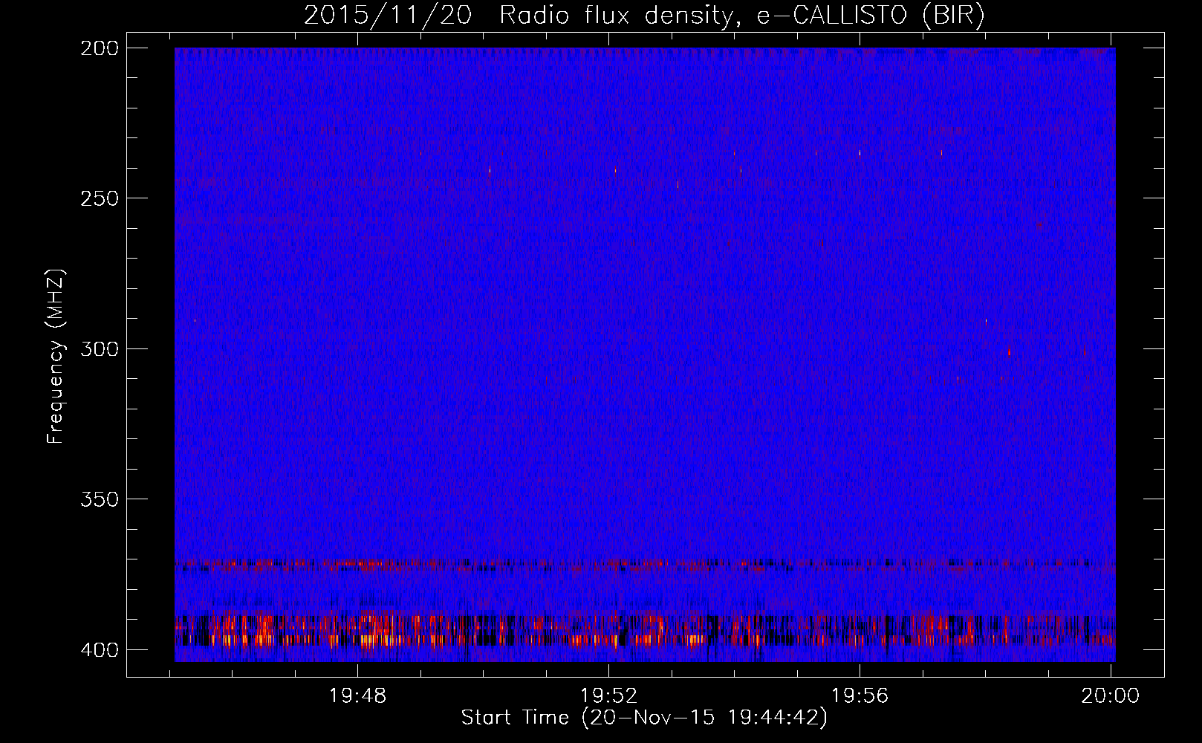1202x743 pixels.
Task: Click the 19:56 time tick label
Action: 860,696
